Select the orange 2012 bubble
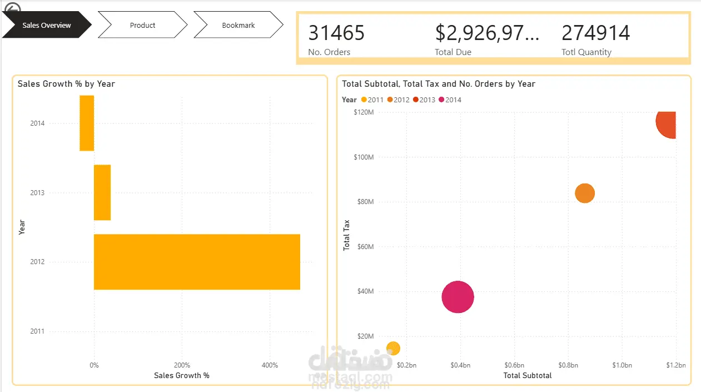701x392 pixels. tap(585, 193)
